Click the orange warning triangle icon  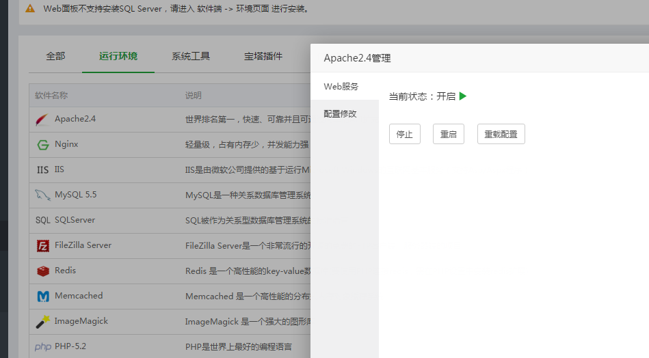point(29,9)
